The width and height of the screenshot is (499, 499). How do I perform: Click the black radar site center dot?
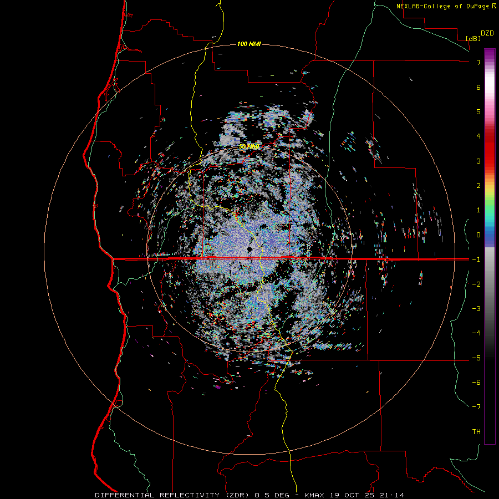pos(250,249)
